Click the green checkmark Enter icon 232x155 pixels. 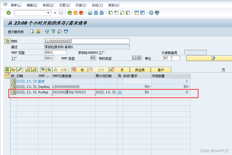(9, 13)
